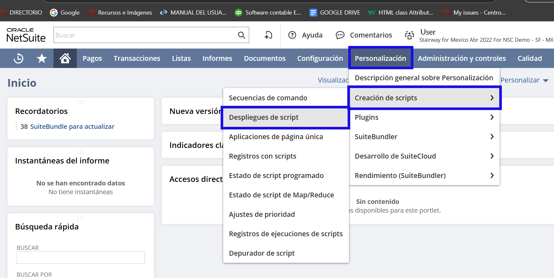Open Descripción general sobre Personalización
The height and width of the screenshot is (278, 554).
424,78
